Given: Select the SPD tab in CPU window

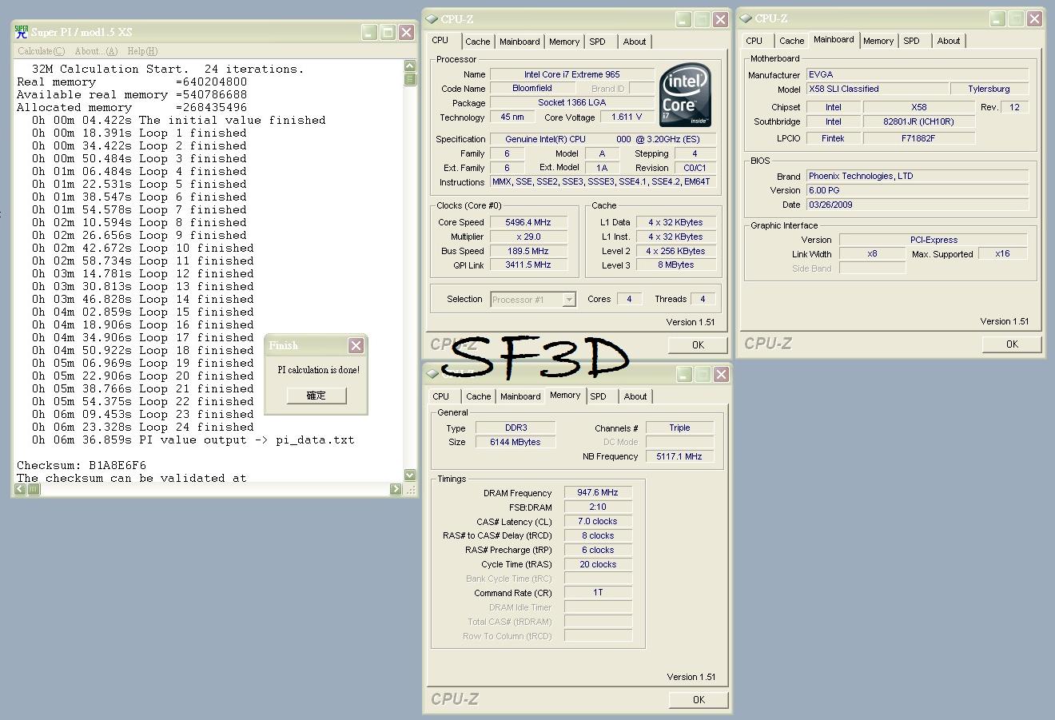Looking at the screenshot, I should (598, 42).
